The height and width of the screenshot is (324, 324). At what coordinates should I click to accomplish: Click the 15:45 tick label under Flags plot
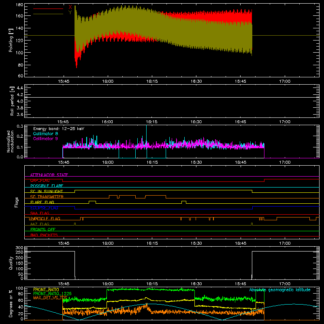coord(64,243)
